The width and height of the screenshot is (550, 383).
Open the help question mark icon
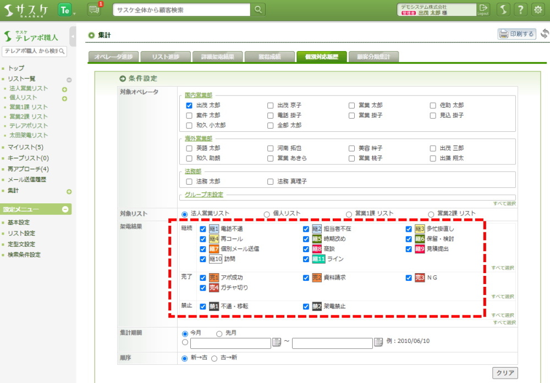[521, 10]
